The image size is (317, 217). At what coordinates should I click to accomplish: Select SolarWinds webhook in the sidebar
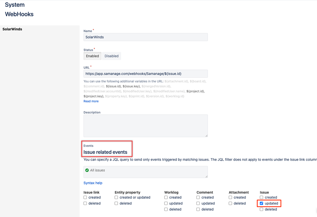[12, 29]
